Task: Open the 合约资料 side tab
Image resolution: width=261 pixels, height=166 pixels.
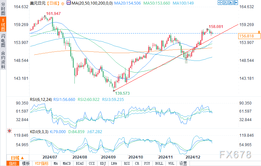Action: click(x=3, y=60)
